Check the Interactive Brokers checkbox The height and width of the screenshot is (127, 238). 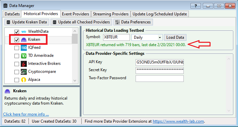(x=17, y=64)
